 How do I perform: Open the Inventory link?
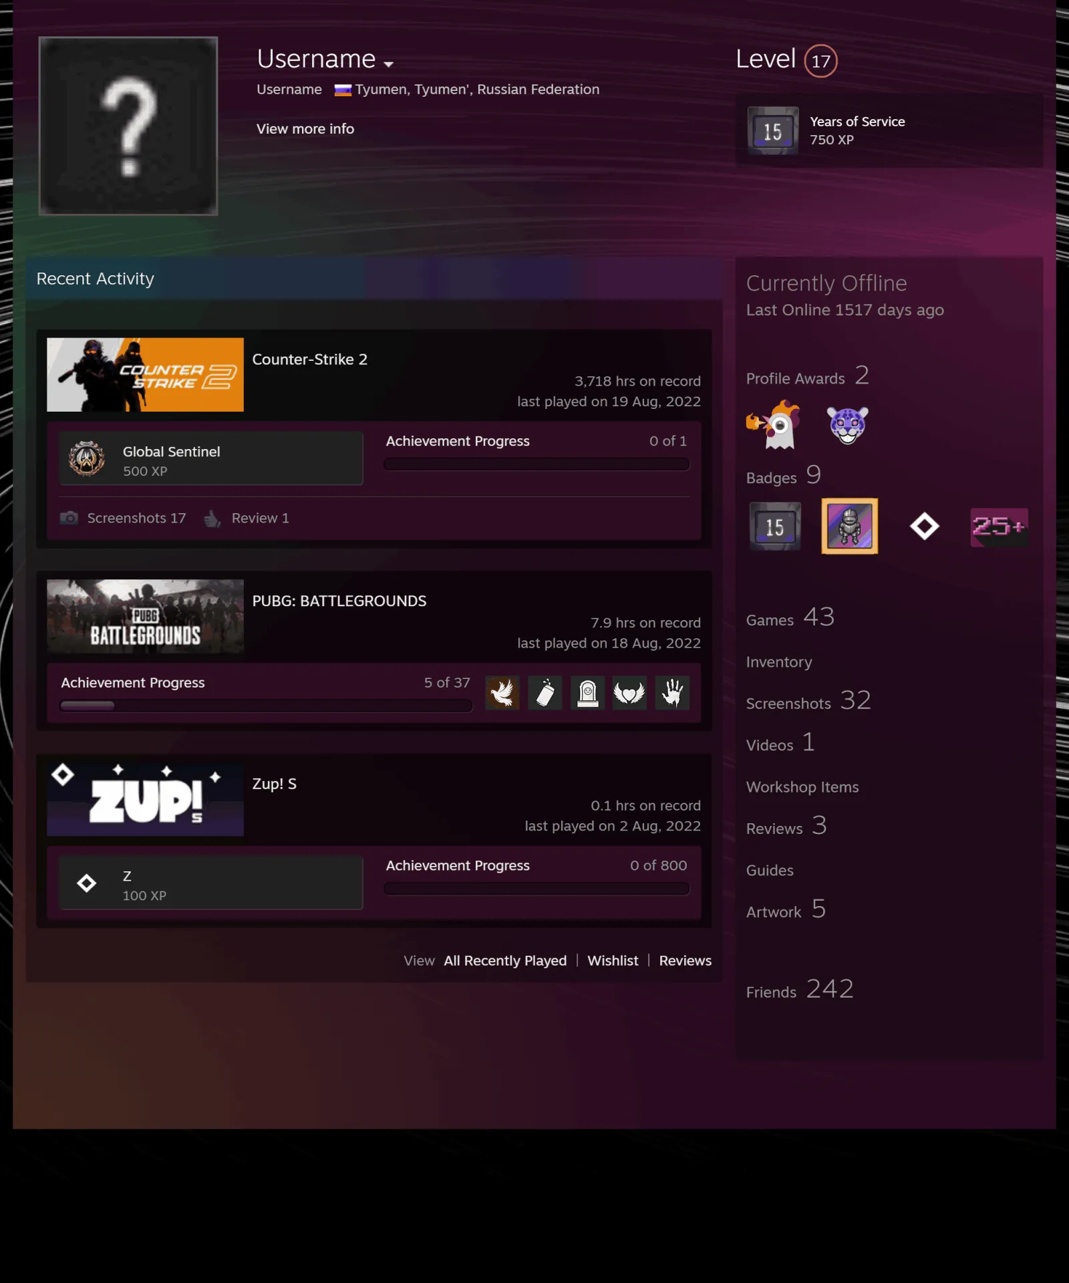point(779,662)
